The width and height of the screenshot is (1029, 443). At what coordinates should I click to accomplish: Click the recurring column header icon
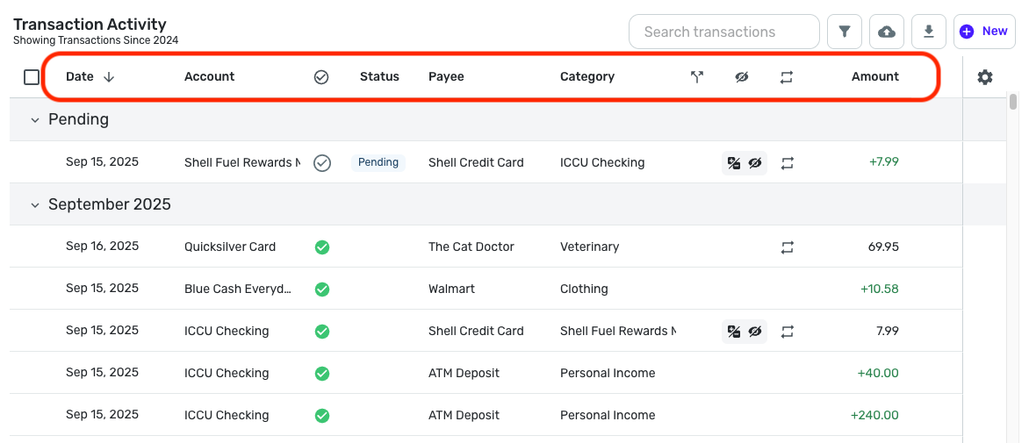[x=787, y=77]
